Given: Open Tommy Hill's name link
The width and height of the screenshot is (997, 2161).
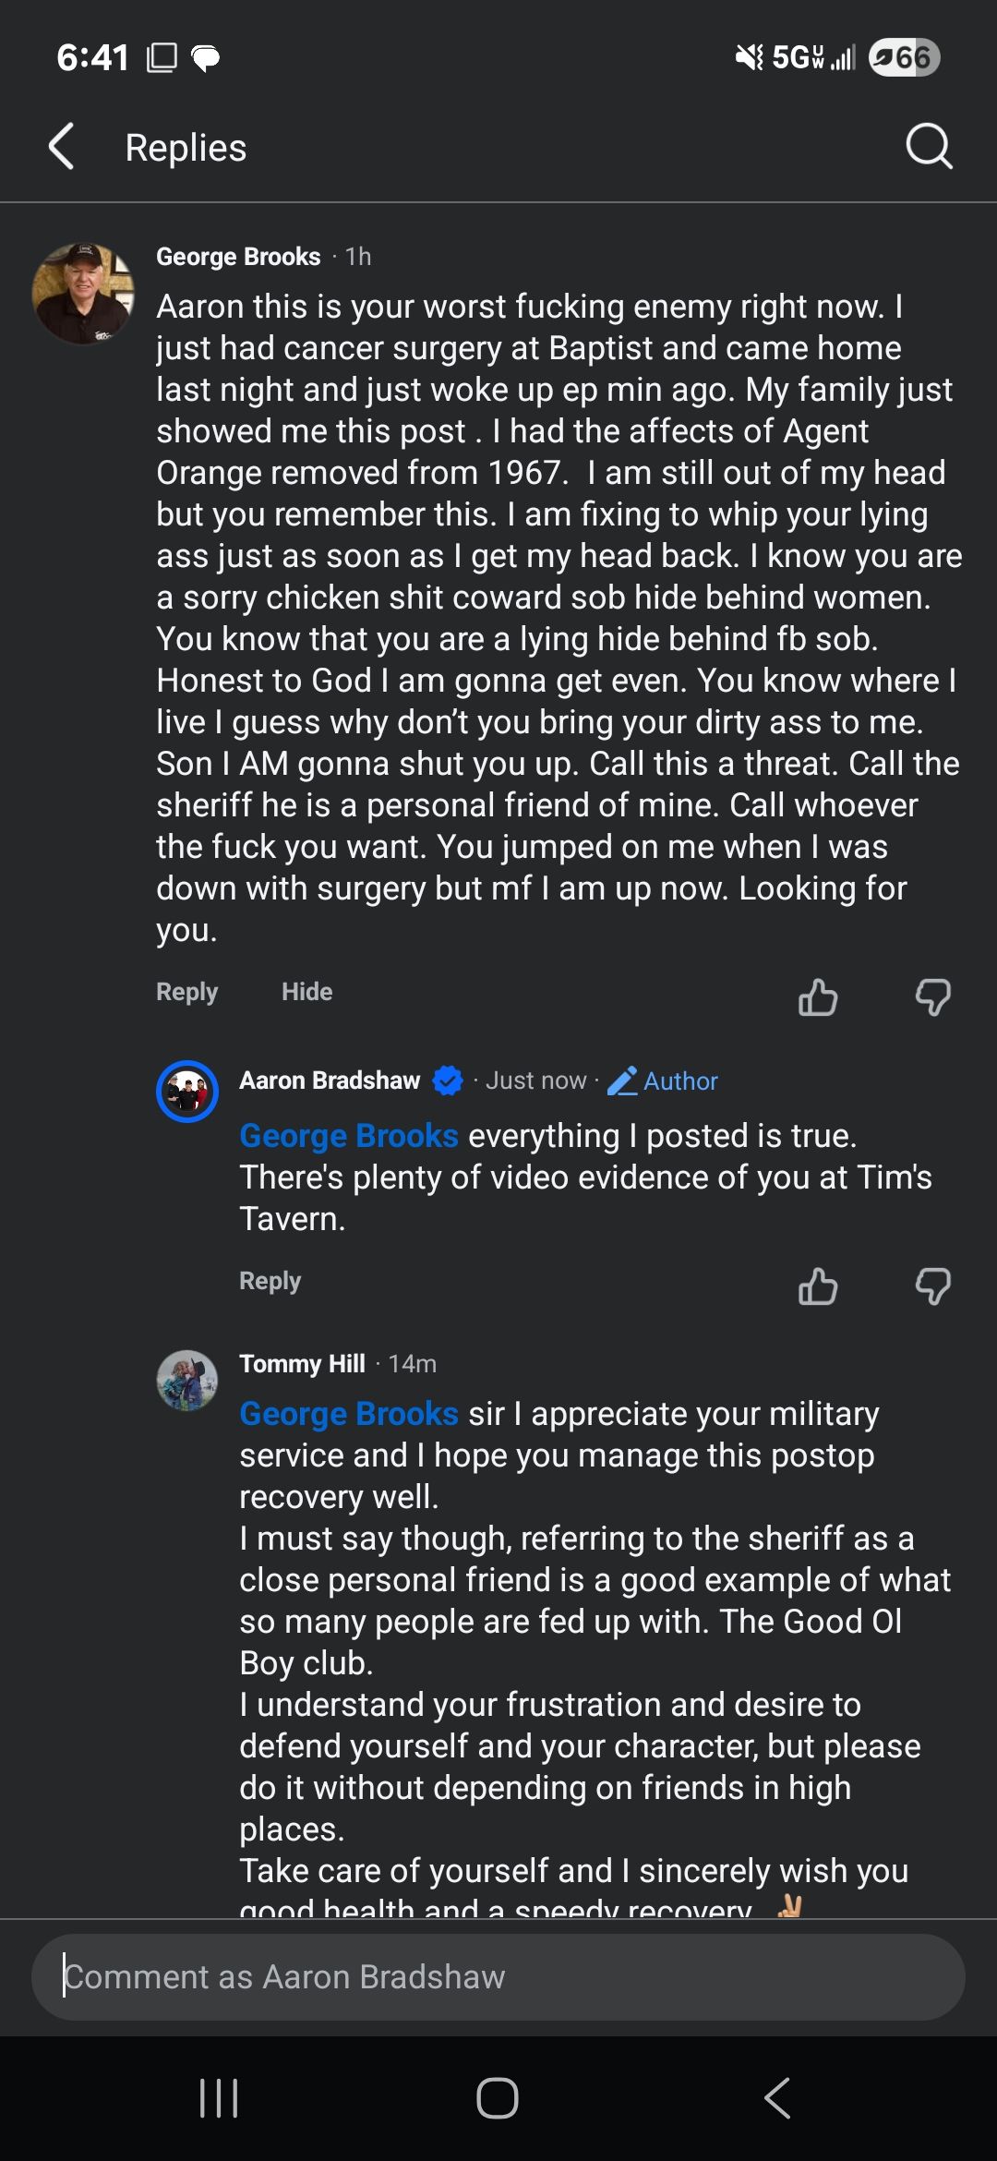Looking at the screenshot, I should tap(302, 1363).
